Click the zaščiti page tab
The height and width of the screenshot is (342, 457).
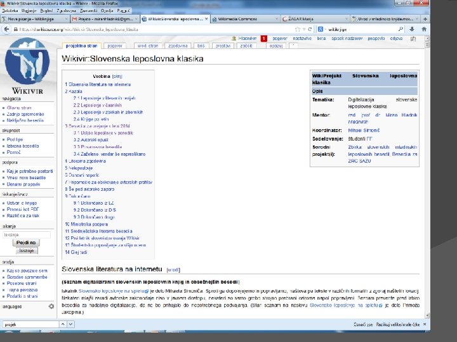point(246,46)
